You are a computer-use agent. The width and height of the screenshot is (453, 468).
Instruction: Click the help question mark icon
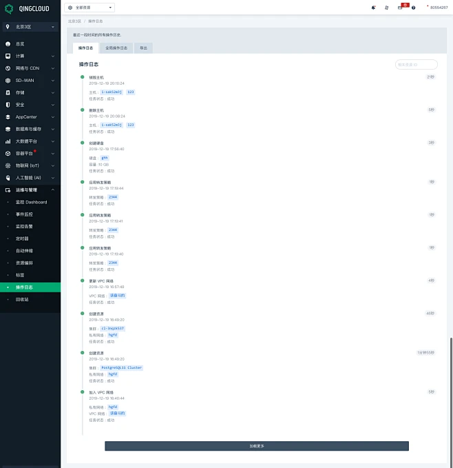(413, 8)
